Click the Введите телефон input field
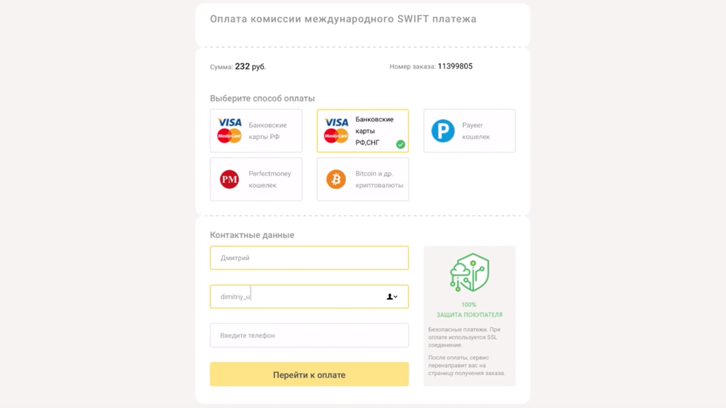The height and width of the screenshot is (408, 726). [x=309, y=335]
